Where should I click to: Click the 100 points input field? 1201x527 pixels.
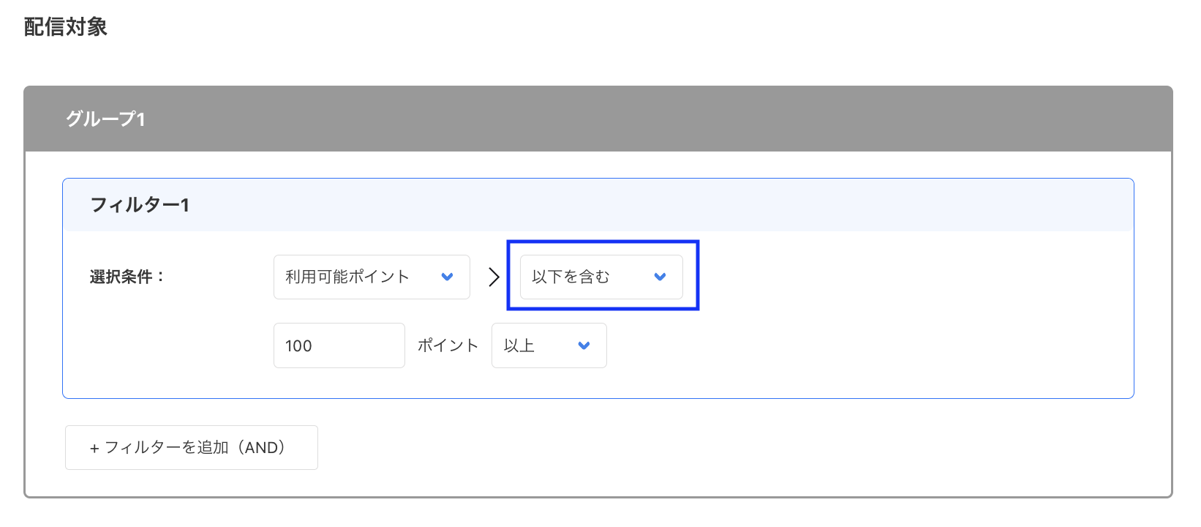(x=339, y=345)
